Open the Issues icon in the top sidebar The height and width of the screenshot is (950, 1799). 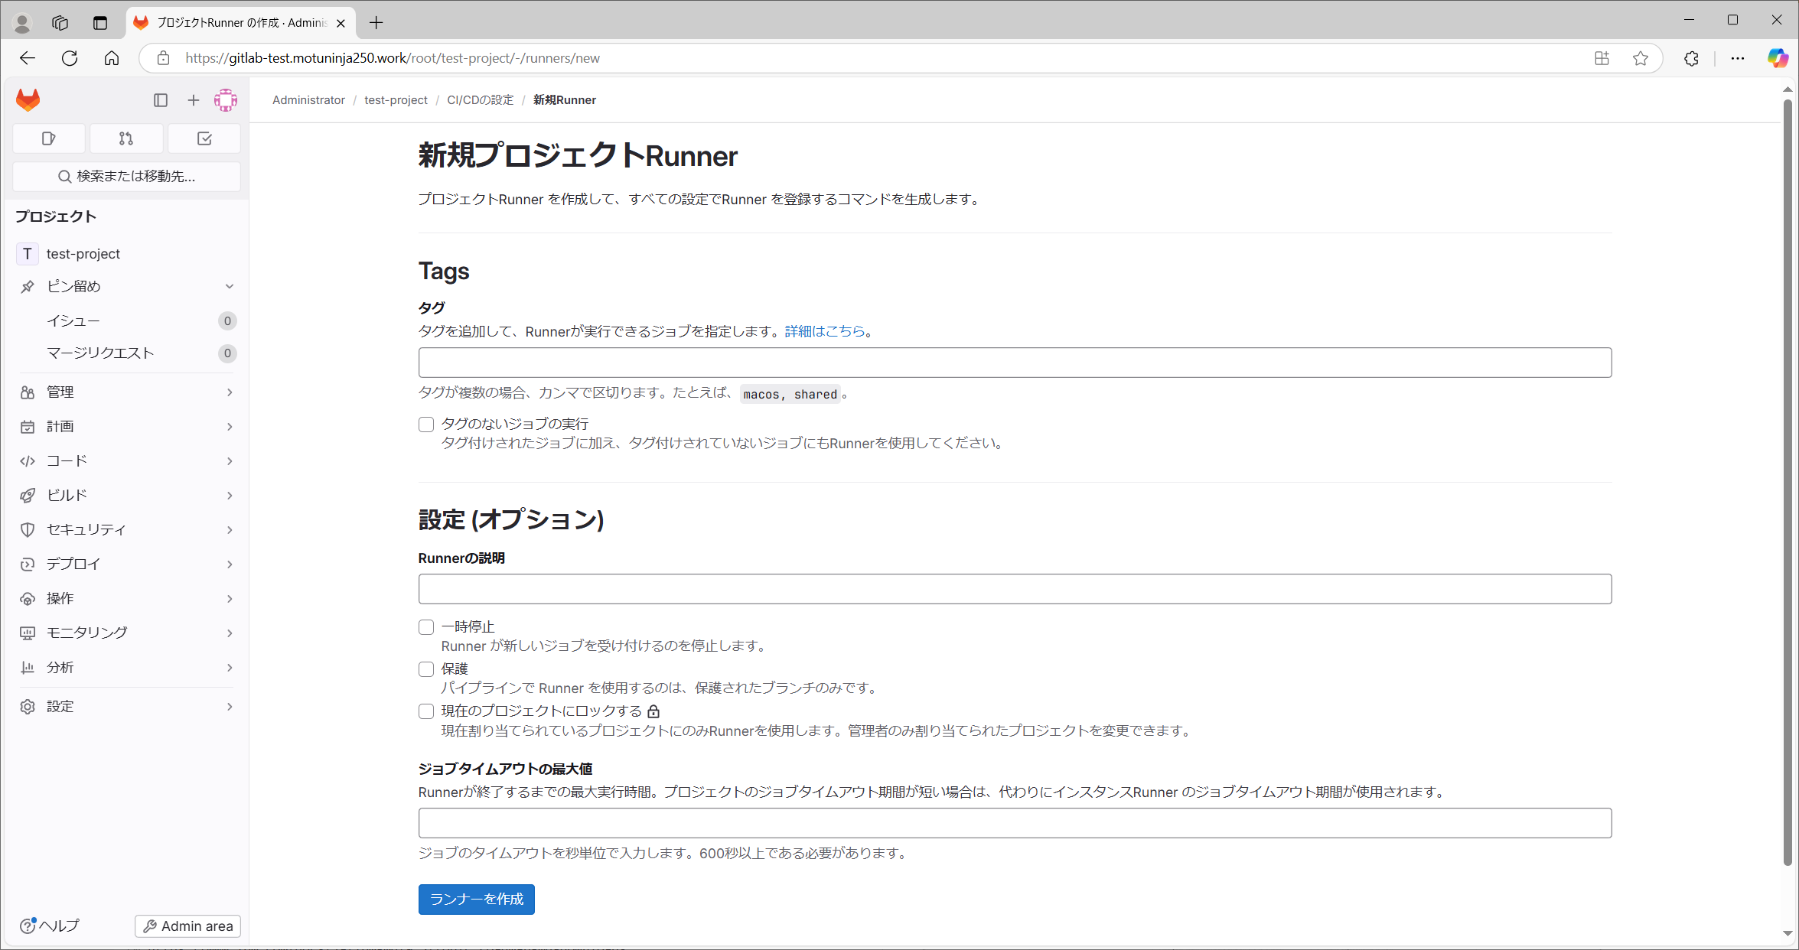[48, 138]
